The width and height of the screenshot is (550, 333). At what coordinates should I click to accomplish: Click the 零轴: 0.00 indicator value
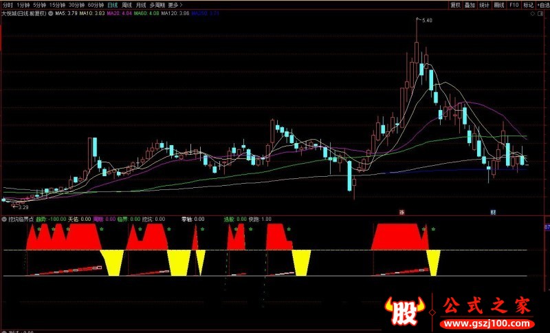point(192,219)
